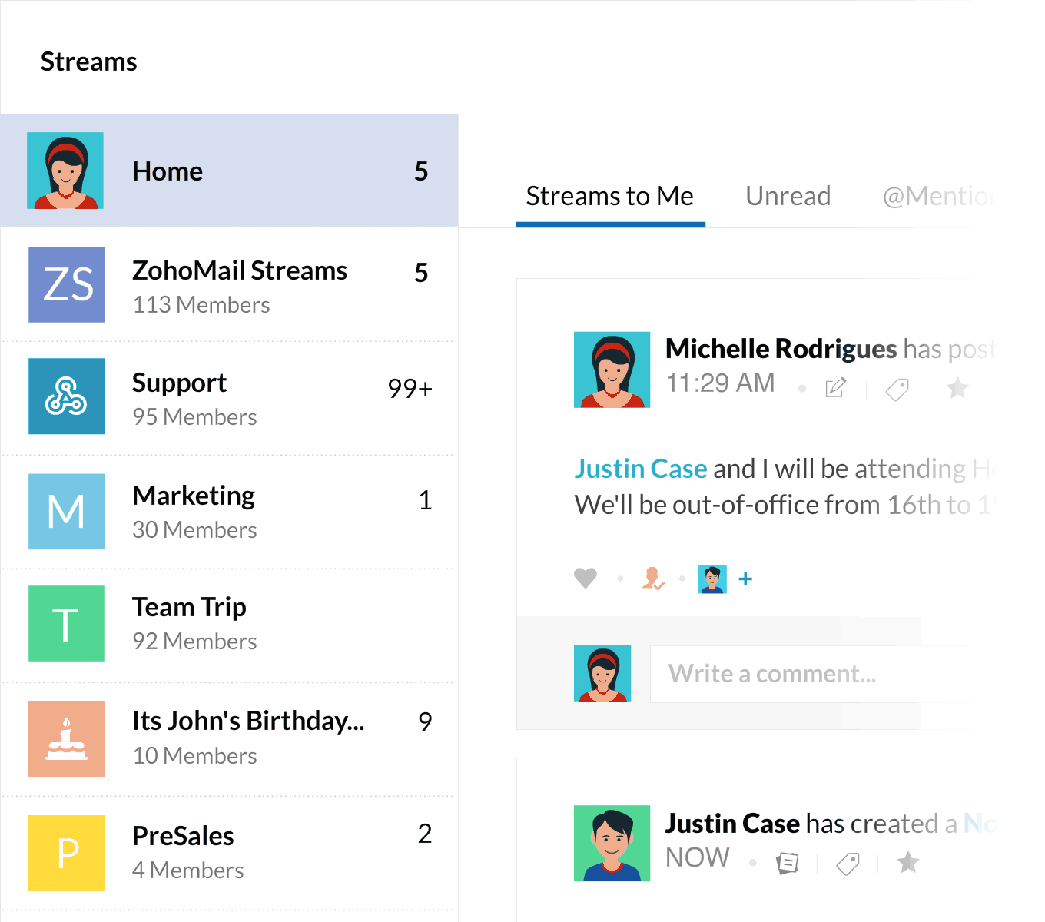Star Michelle Rodrigues' post
The height and width of the screenshot is (922, 1045).
[957, 388]
